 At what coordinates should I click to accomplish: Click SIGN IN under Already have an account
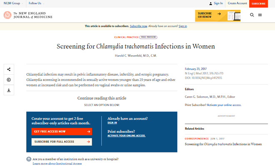pos(112,123)
